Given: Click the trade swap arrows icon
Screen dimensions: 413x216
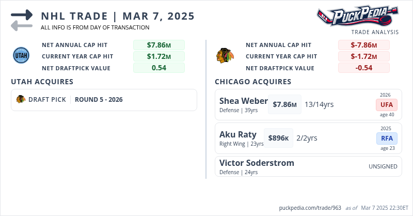Looking at the screenshot, I should [22, 20].
